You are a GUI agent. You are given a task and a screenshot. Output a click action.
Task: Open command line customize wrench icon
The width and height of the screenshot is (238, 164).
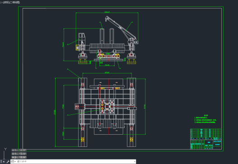tap(8, 162)
